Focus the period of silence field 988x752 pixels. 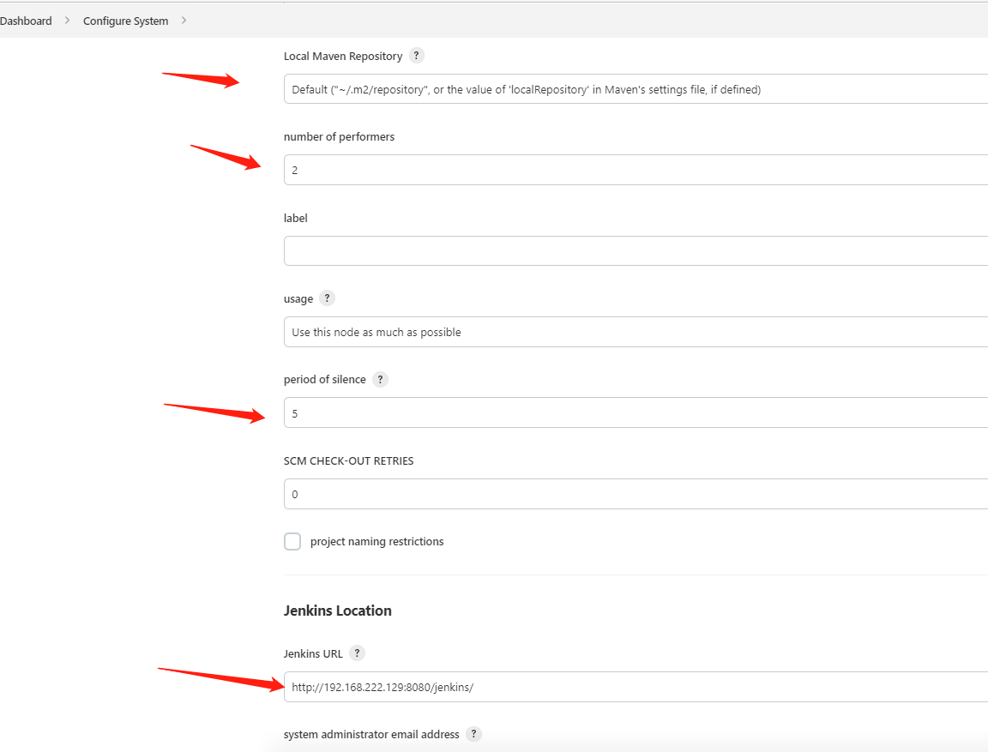(636, 413)
